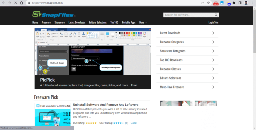Go back with the browser back arrow
This screenshot has height=130, width=256.
(x=3, y=3)
